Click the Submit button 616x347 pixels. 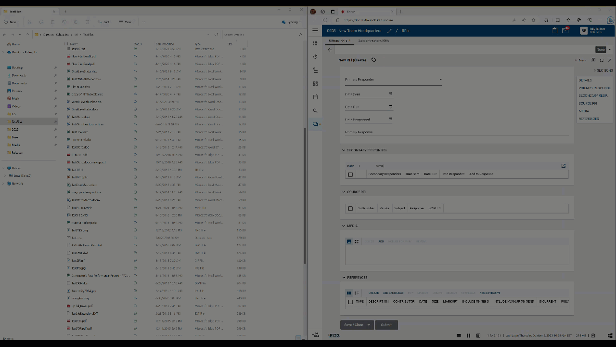(386, 325)
